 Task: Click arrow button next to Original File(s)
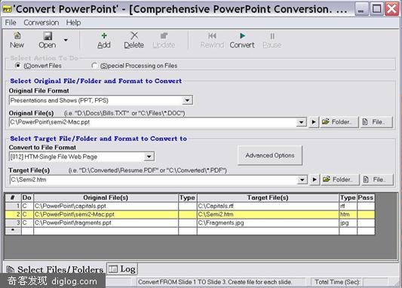point(313,122)
